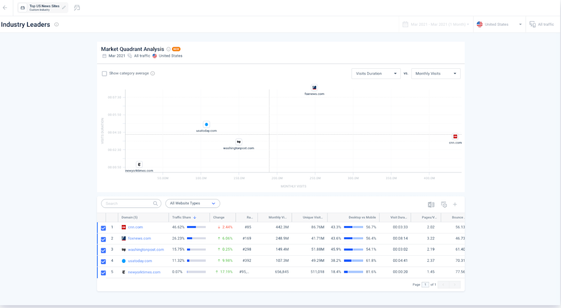Click the washingtonpost.com favicon in table

tap(124, 250)
